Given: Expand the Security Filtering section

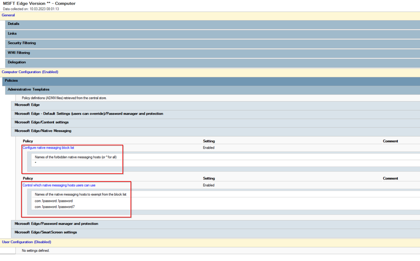Looking at the screenshot, I should [22, 43].
